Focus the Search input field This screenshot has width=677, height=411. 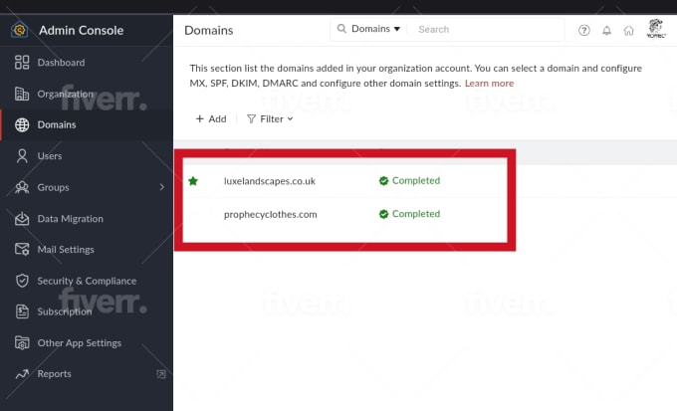[x=488, y=30]
